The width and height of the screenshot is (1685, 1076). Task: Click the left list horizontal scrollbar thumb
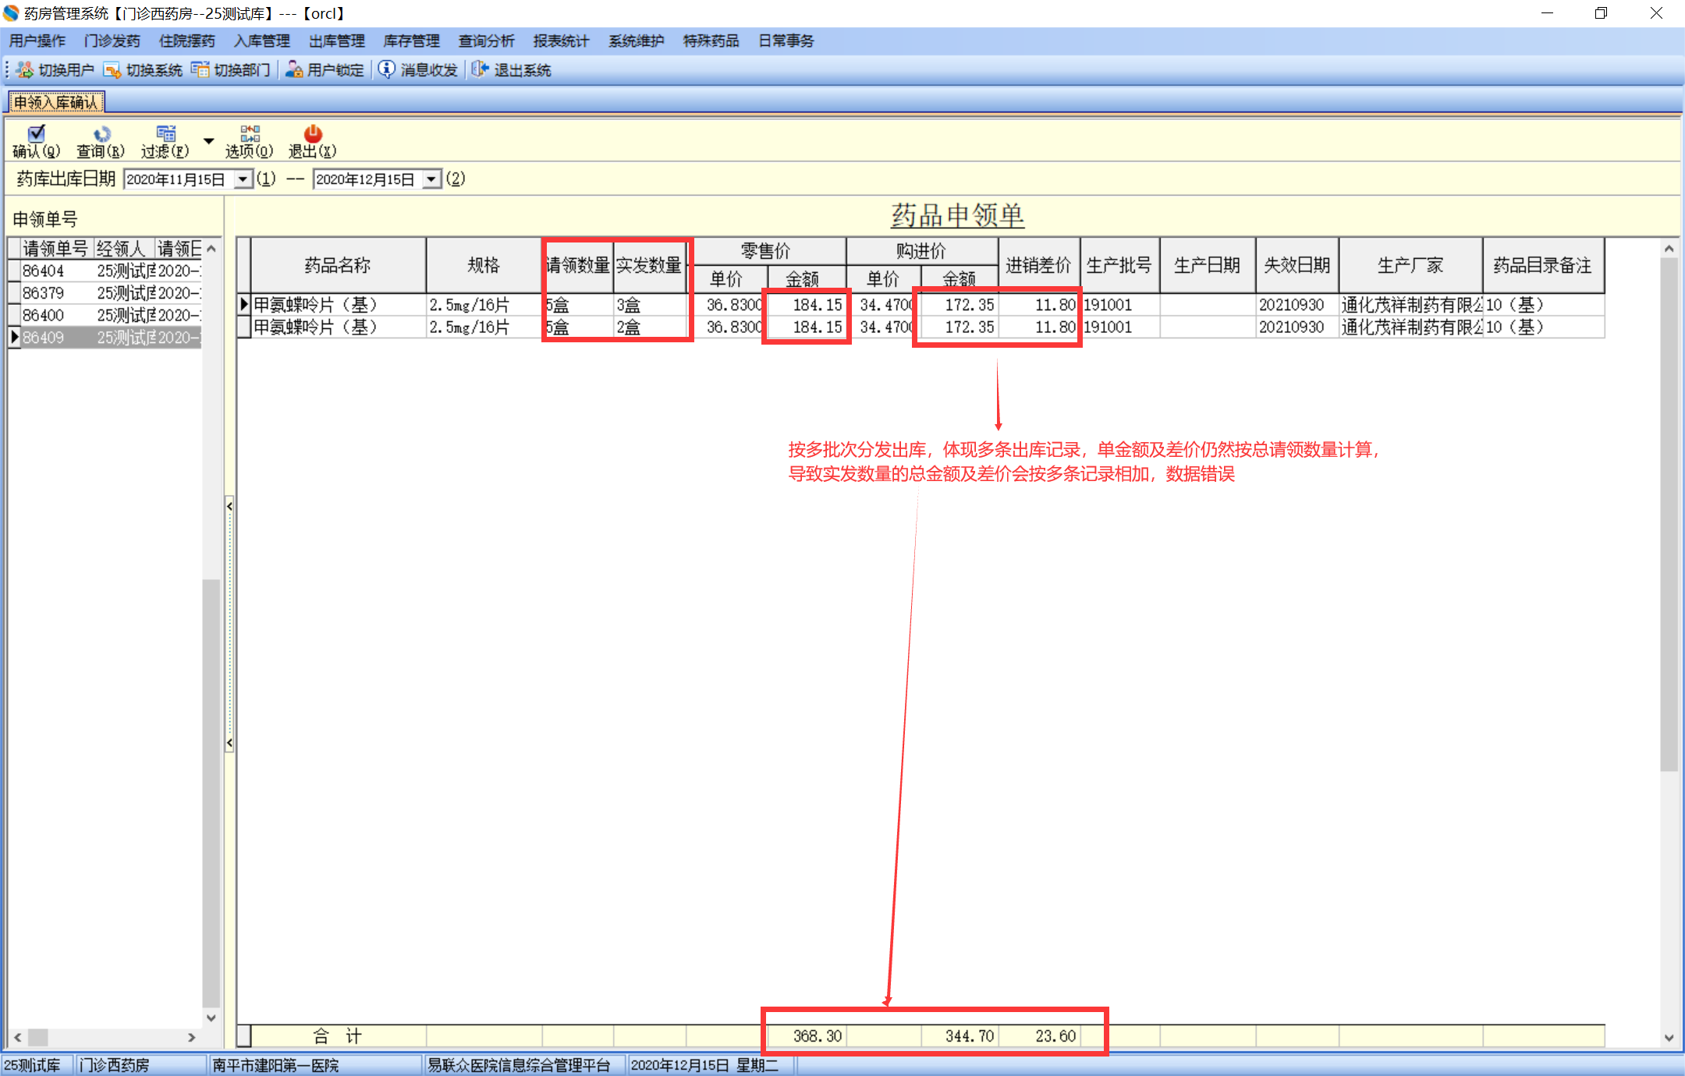point(37,1038)
